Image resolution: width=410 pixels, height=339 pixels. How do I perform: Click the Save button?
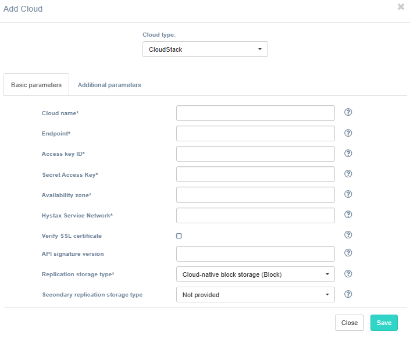384,323
